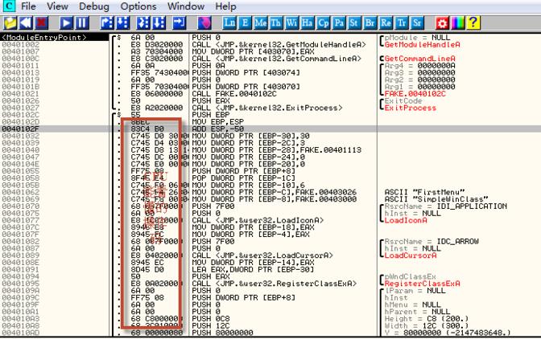Show Executable modules with E button

246,22
